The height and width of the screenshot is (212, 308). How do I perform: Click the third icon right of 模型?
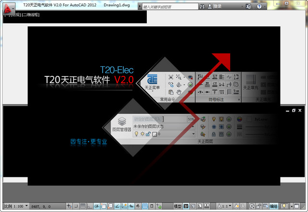200,206
